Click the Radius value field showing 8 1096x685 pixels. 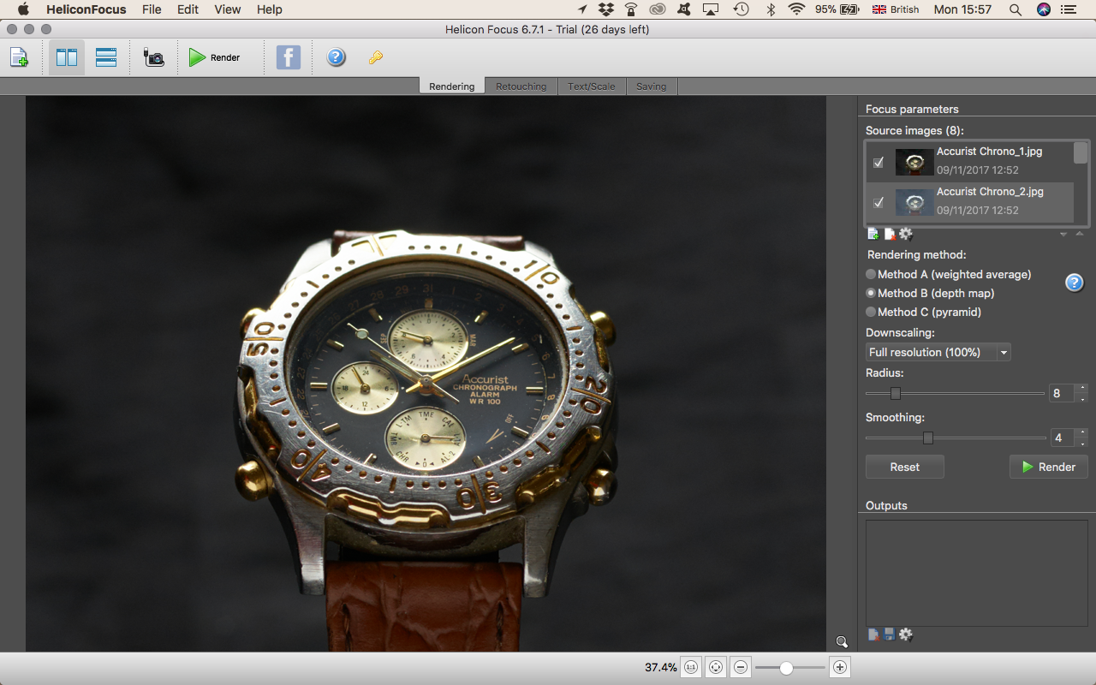[x=1062, y=393]
